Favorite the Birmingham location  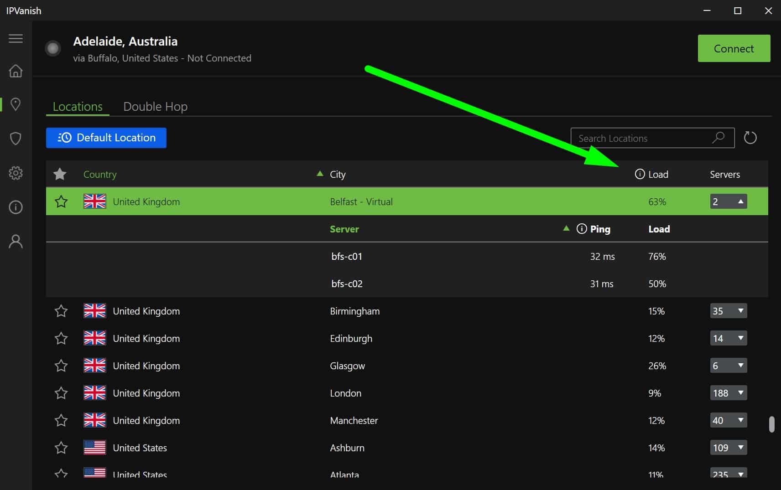point(61,311)
